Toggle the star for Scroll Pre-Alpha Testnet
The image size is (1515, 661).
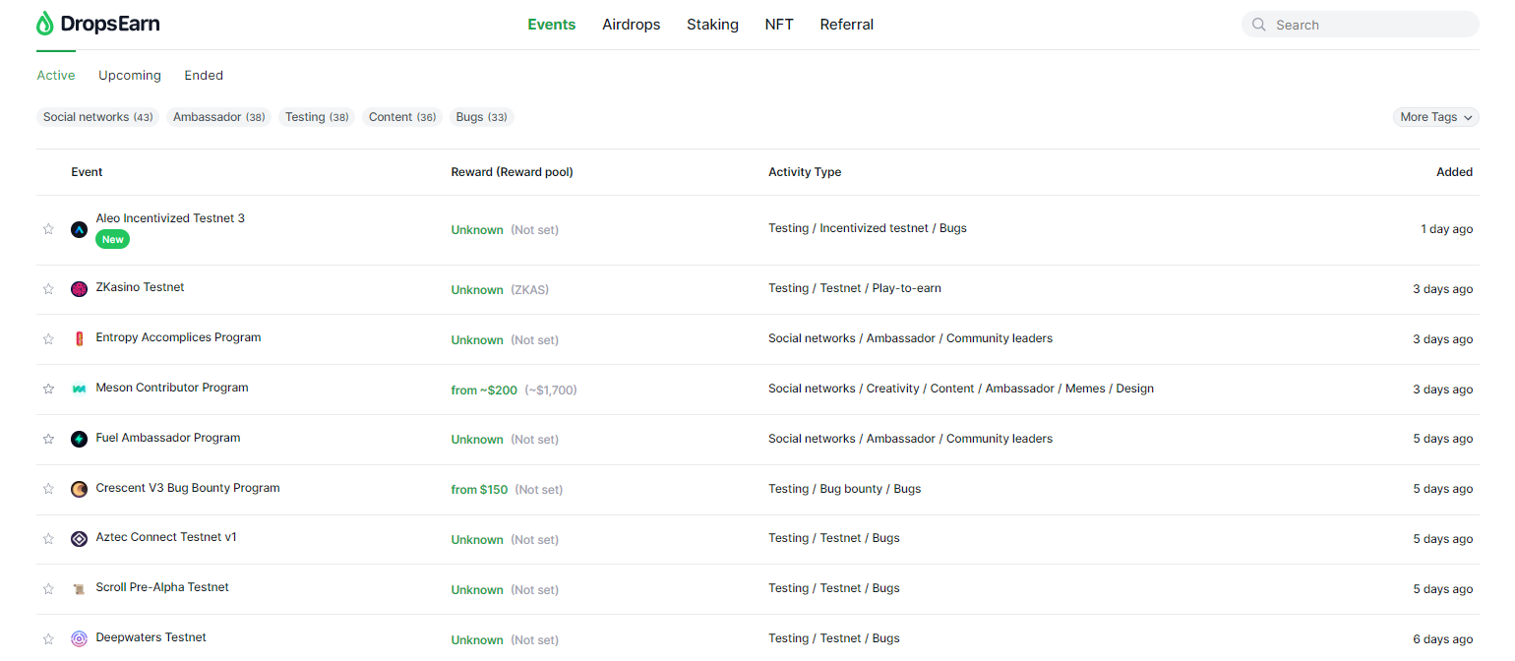(48, 589)
